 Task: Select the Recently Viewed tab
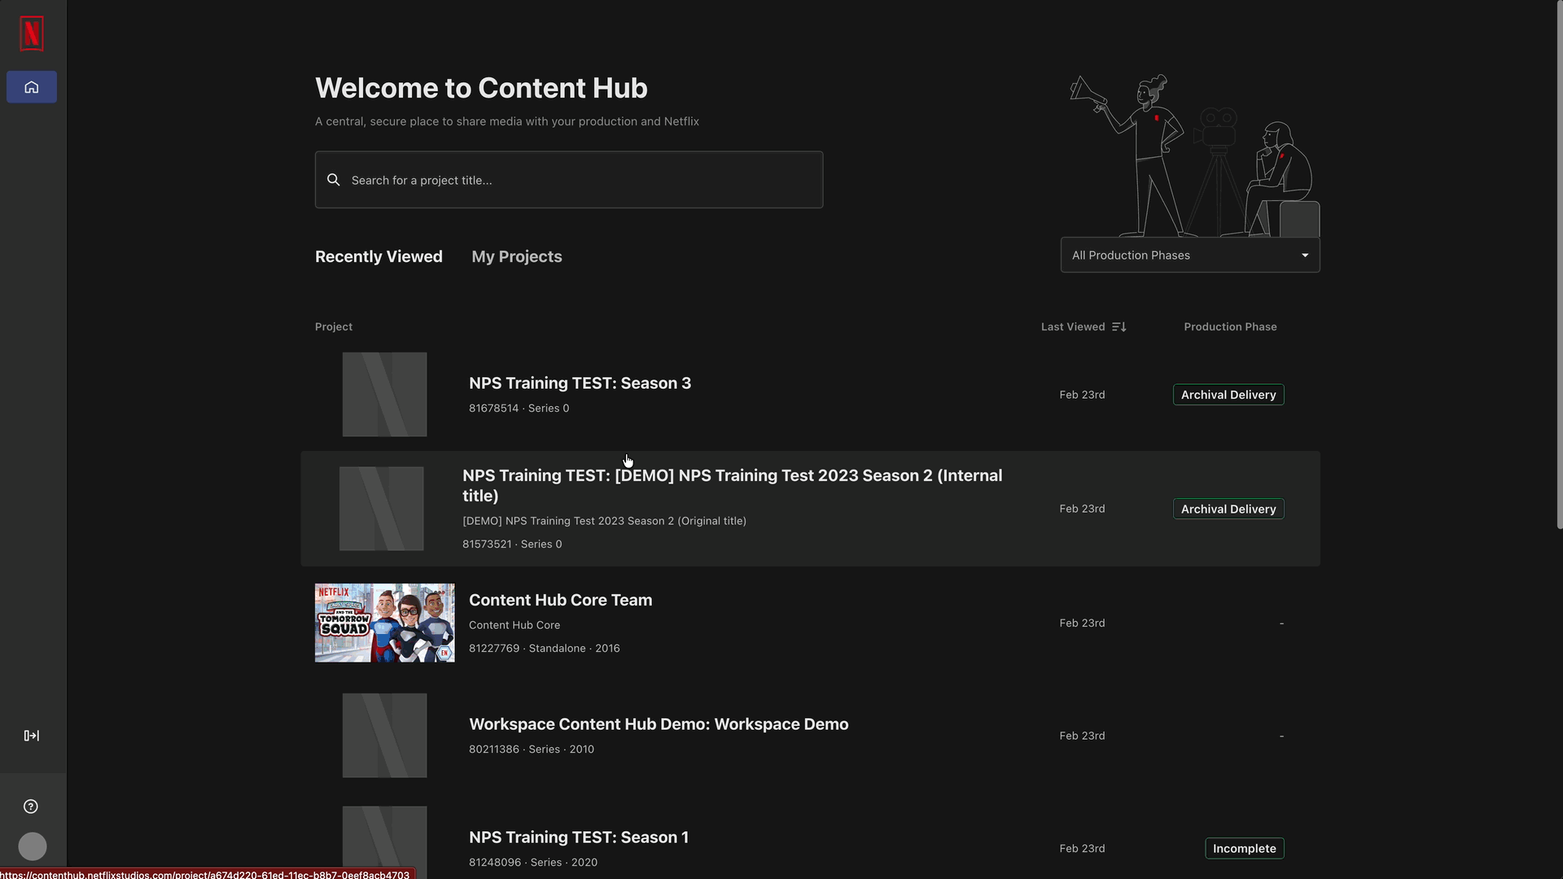pos(379,256)
